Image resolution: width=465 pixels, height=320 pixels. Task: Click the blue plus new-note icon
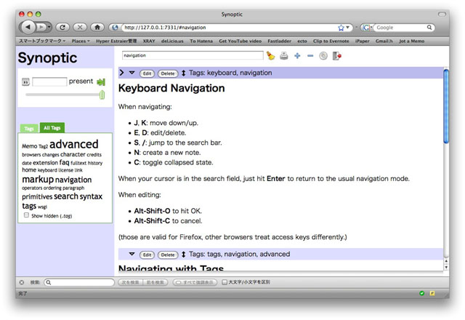[297, 55]
